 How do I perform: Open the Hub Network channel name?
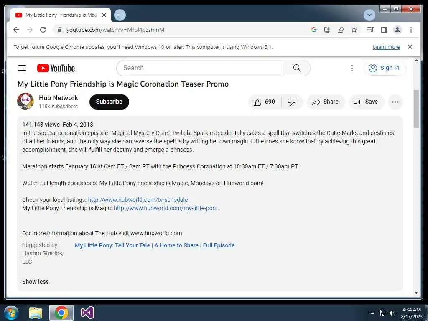coord(59,98)
